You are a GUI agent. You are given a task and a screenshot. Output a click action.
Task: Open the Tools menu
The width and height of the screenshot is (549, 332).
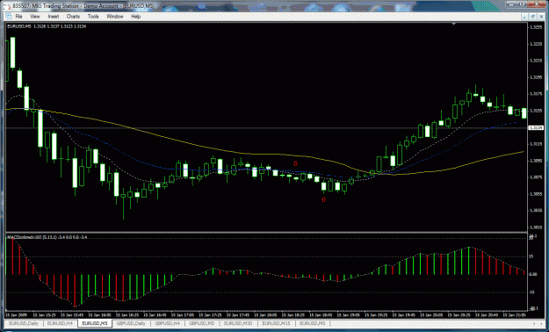point(93,17)
